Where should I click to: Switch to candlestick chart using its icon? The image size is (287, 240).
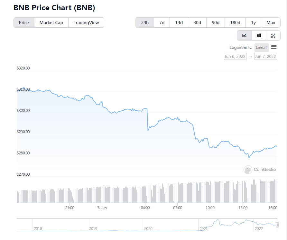[259, 35]
